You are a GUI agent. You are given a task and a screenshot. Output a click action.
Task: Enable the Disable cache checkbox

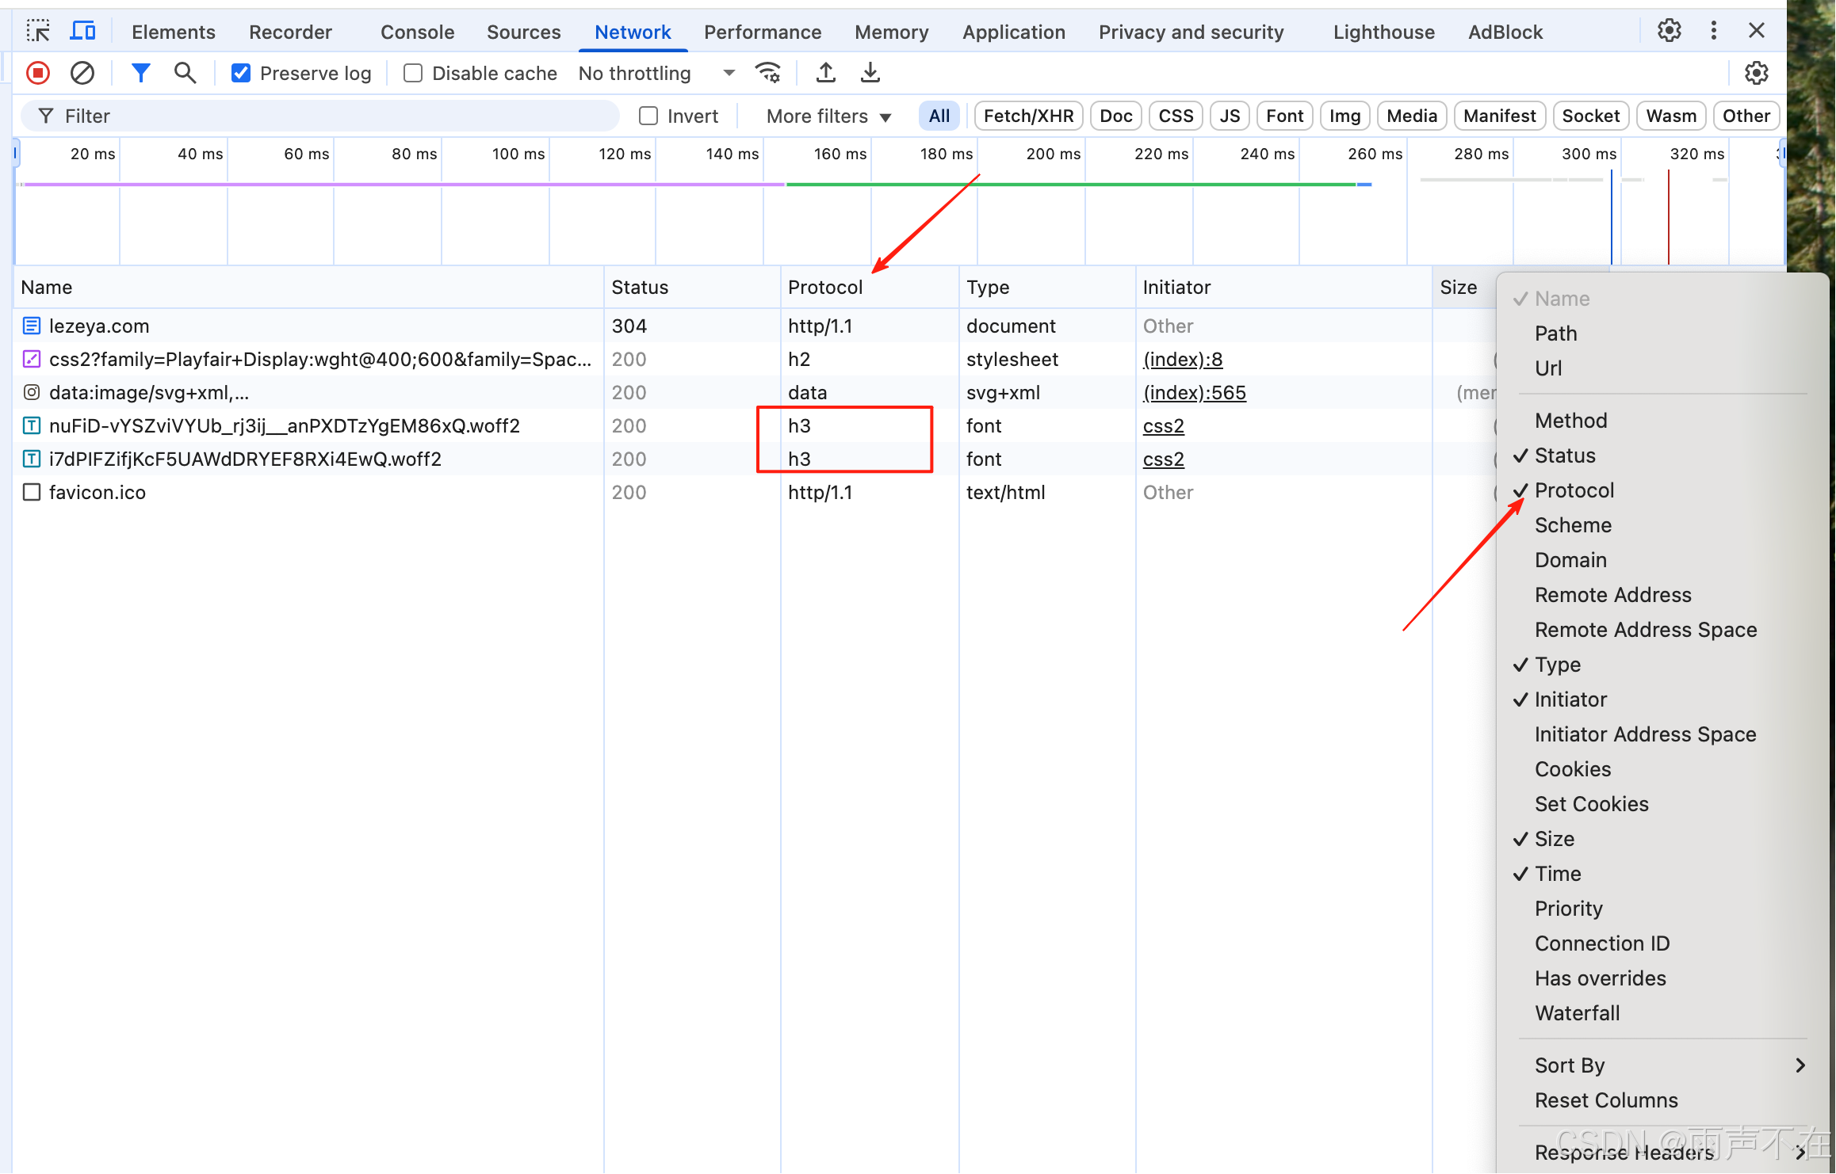pos(413,73)
